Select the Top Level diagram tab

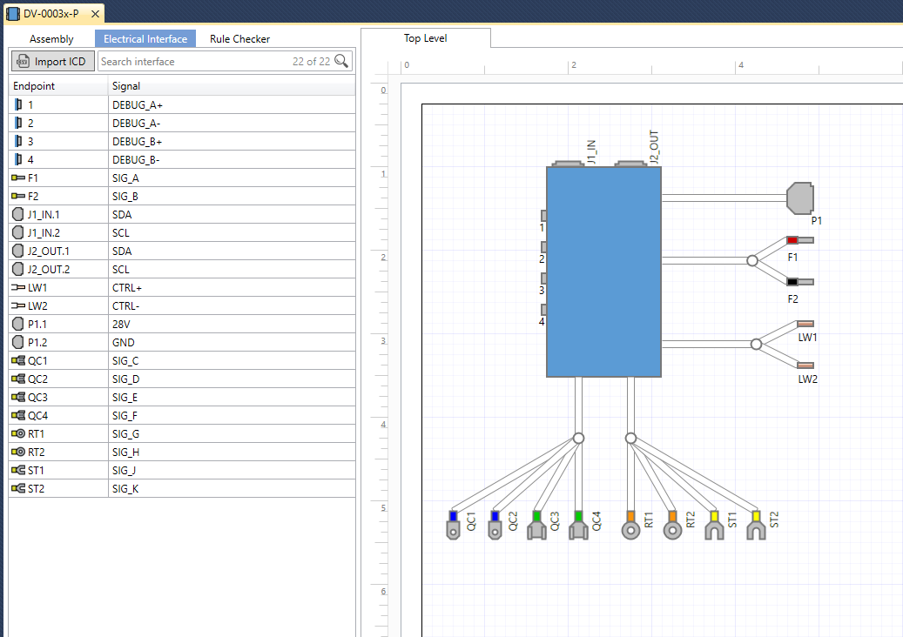tap(425, 38)
